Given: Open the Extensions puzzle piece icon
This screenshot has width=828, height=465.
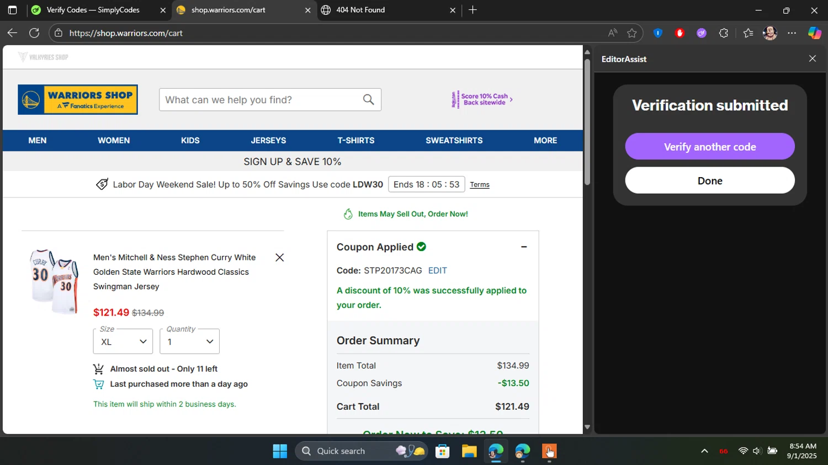Looking at the screenshot, I should click(724, 33).
